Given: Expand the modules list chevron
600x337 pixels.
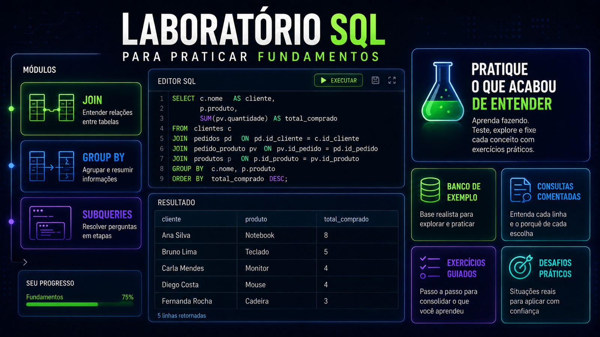Looking at the screenshot, I should (x=25, y=262).
